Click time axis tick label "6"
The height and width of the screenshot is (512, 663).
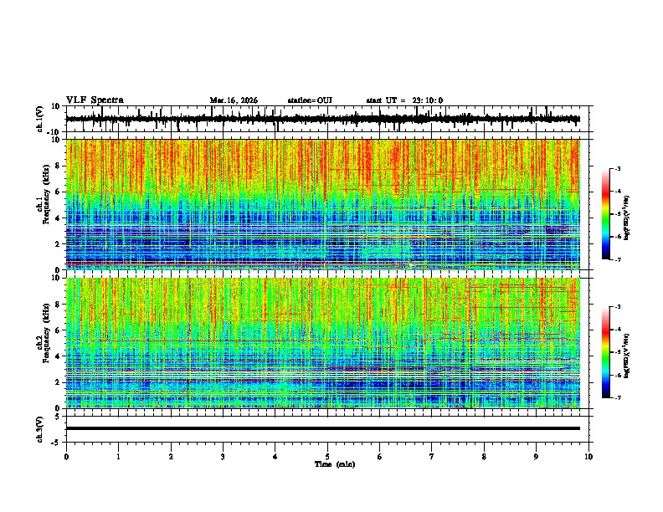[x=380, y=457]
